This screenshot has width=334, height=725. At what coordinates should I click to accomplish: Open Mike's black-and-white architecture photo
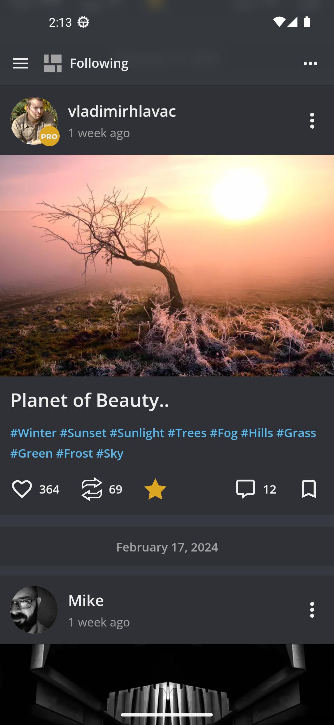coord(167,684)
